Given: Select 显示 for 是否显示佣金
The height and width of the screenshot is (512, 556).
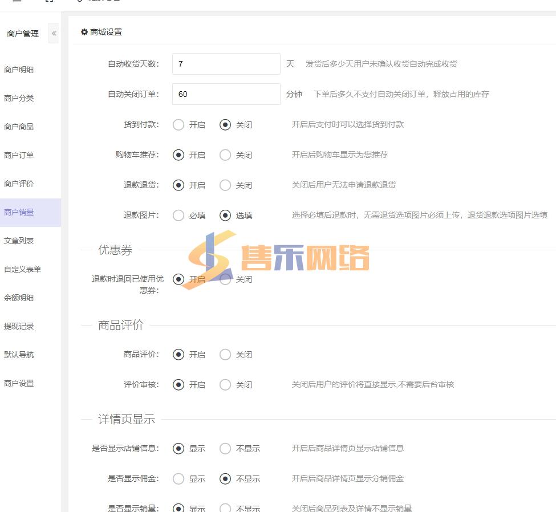Looking at the screenshot, I should point(178,479).
